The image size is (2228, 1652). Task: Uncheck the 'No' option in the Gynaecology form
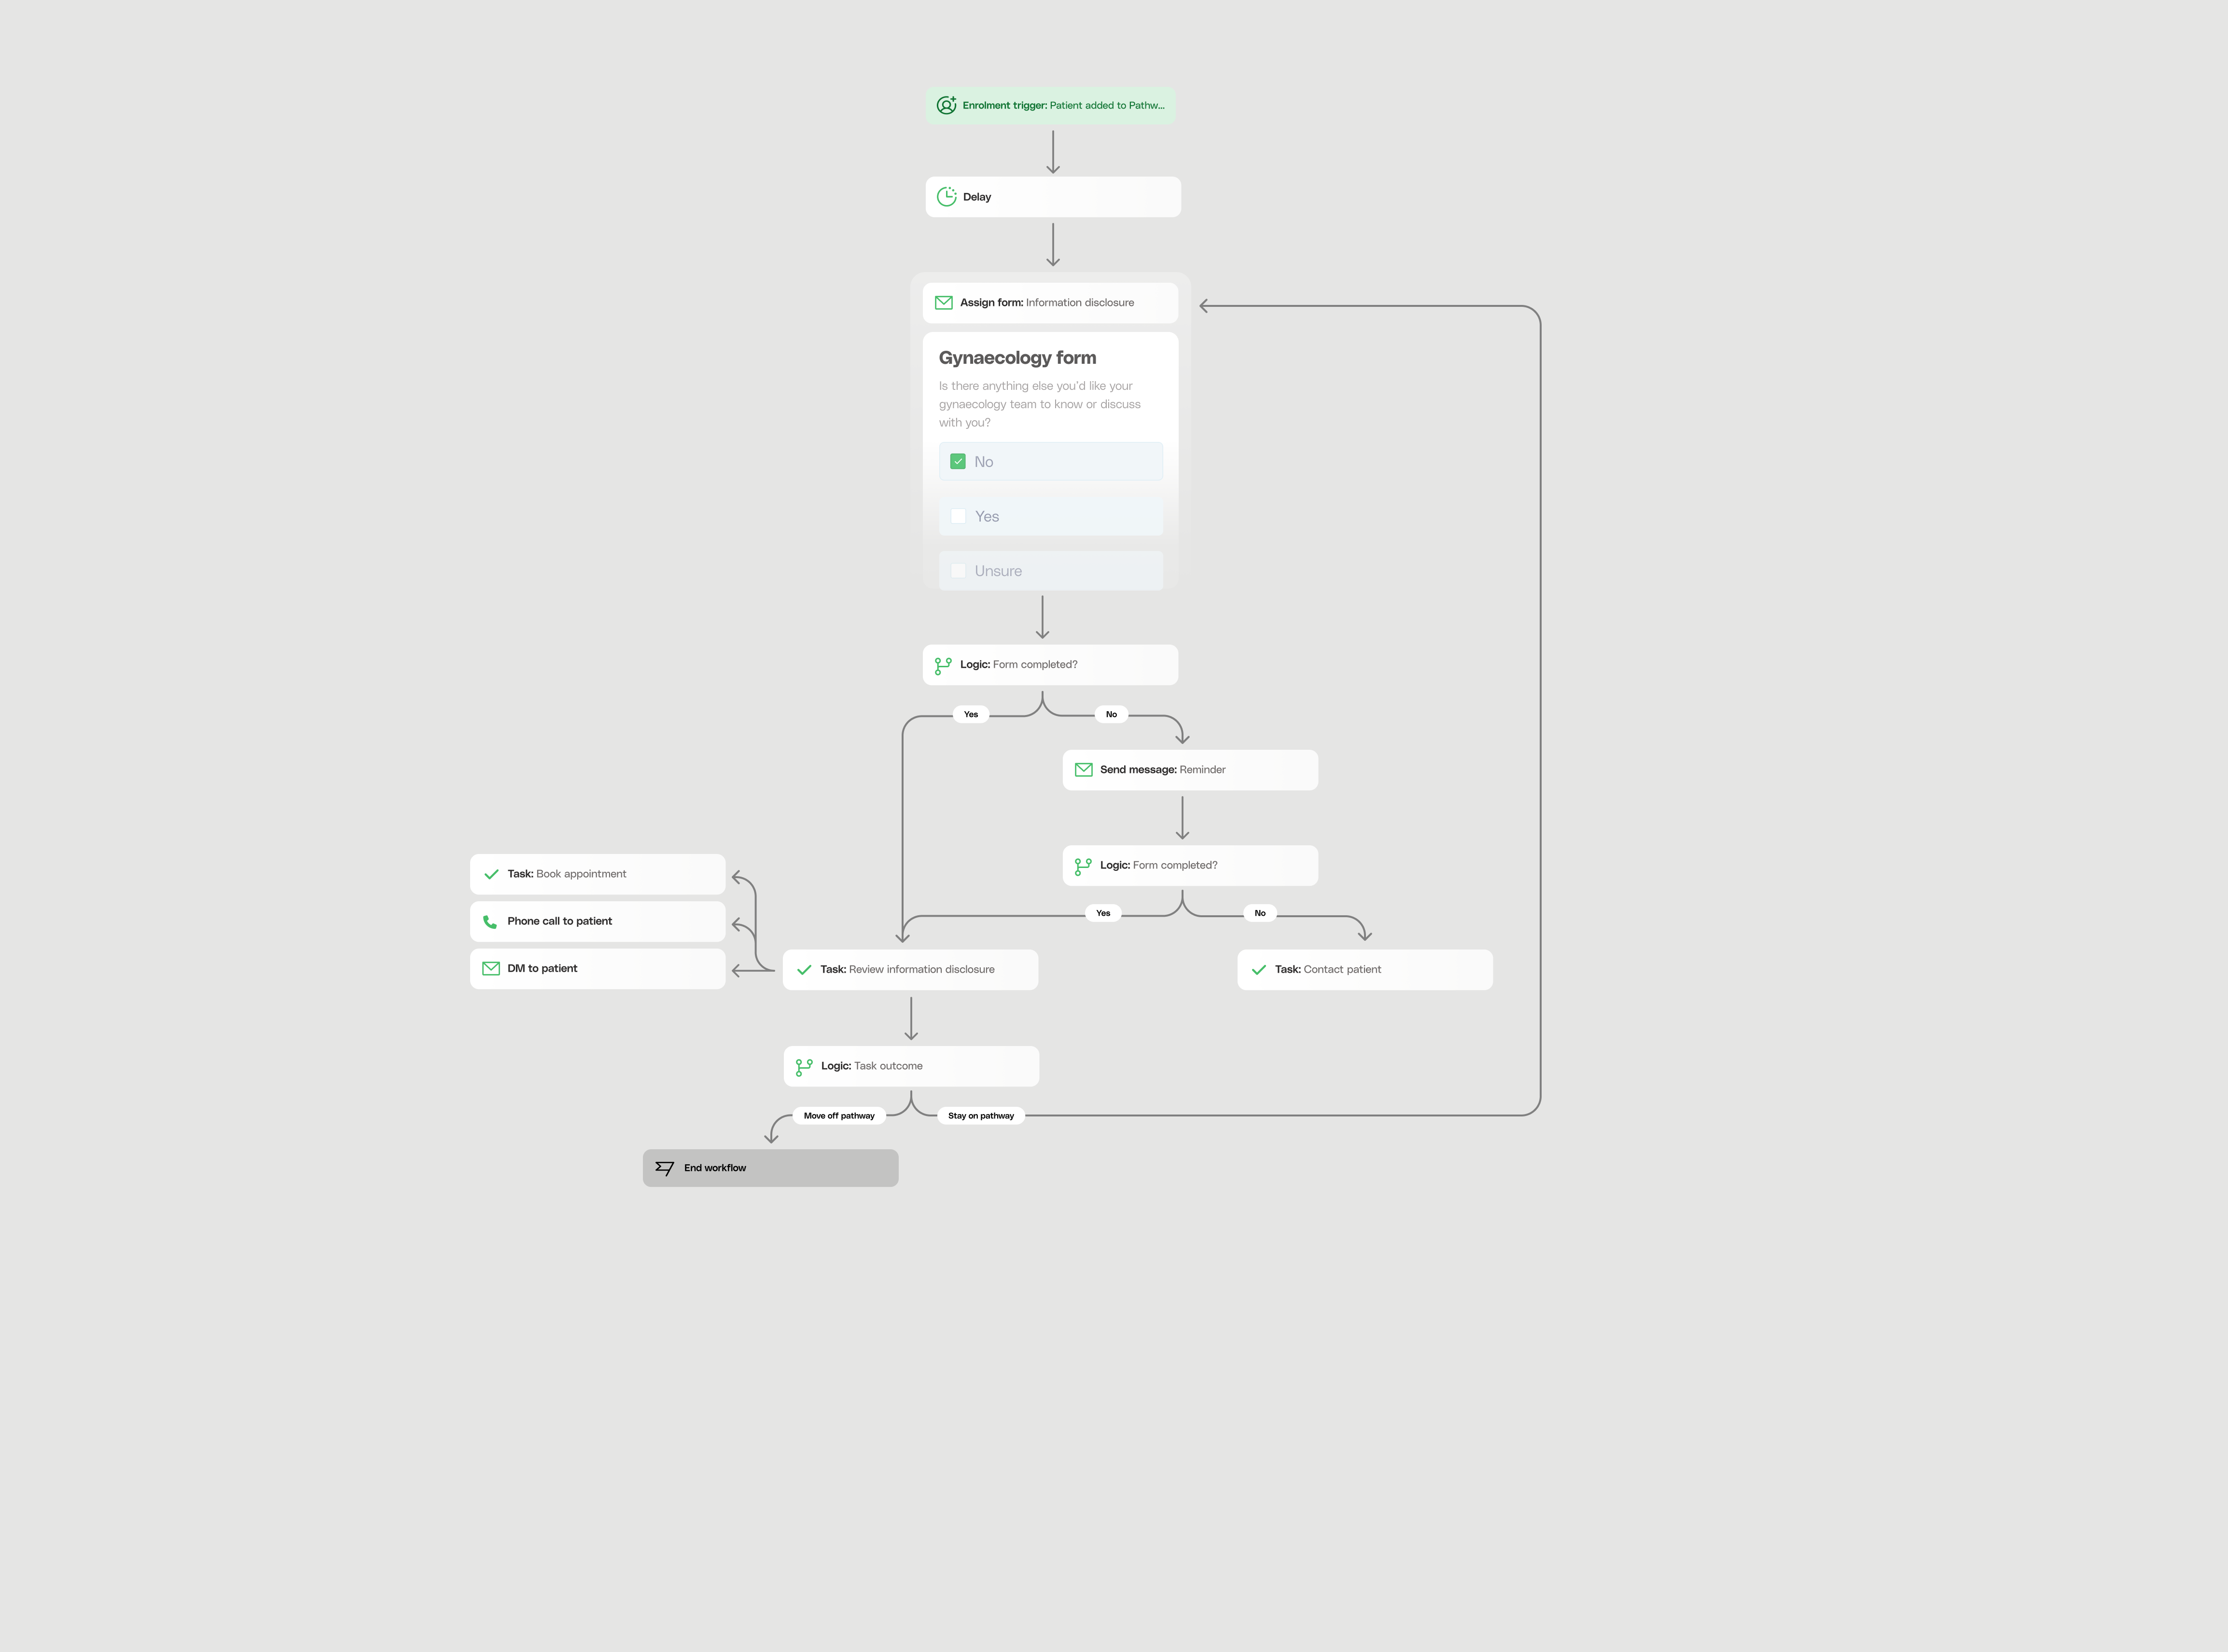click(959, 461)
